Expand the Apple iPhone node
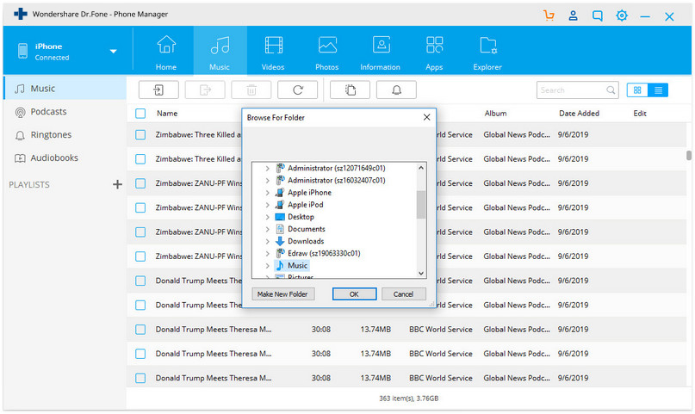This screenshot has width=695, height=414. 267,193
